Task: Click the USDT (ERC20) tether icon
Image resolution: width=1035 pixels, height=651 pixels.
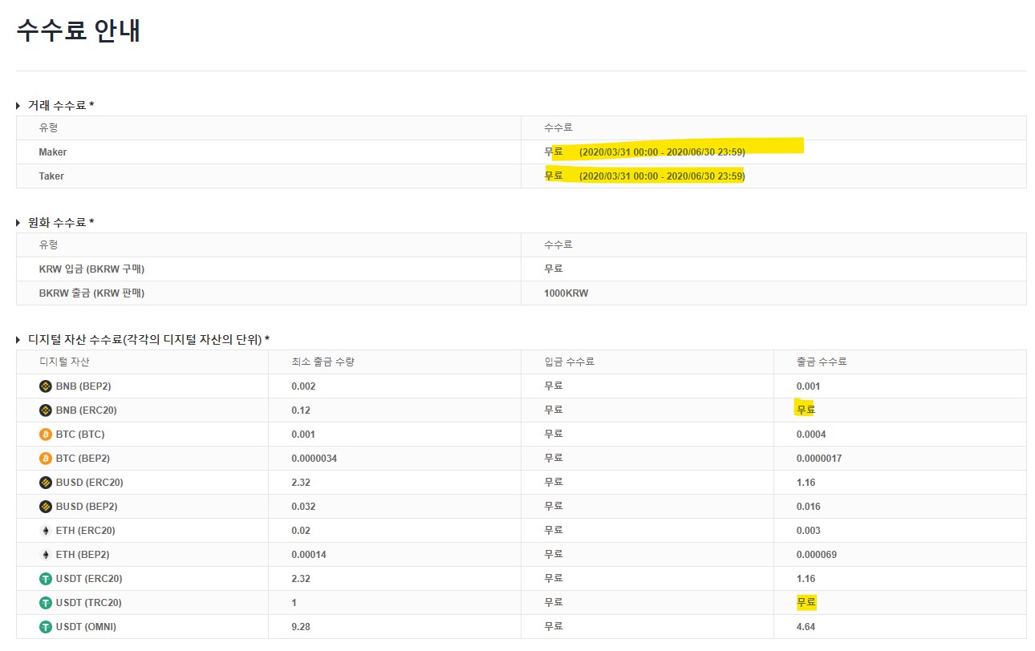Action: pos(46,578)
